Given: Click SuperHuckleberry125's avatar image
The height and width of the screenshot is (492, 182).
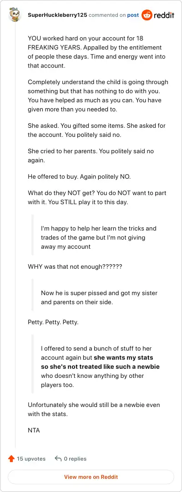Looking at the screenshot, I should pos(15,15).
